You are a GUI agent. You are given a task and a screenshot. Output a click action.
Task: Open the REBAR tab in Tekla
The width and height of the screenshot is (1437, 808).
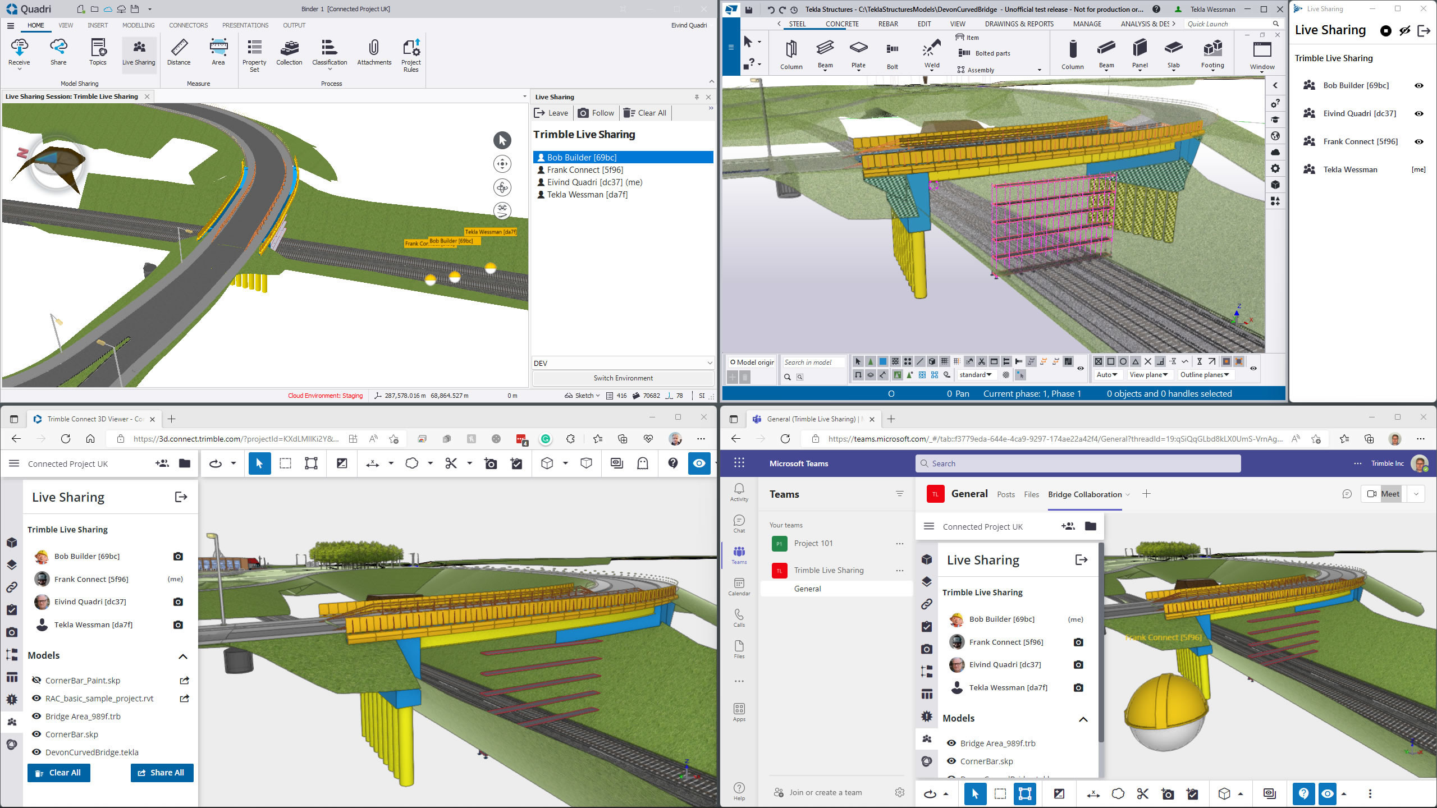pyautogui.click(x=888, y=24)
